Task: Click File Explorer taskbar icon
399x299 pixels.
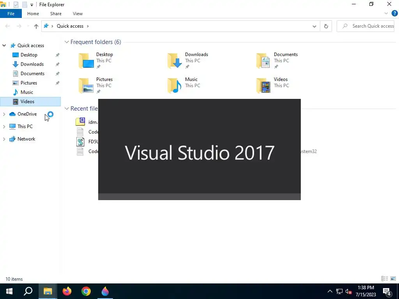Action: tap(48, 291)
